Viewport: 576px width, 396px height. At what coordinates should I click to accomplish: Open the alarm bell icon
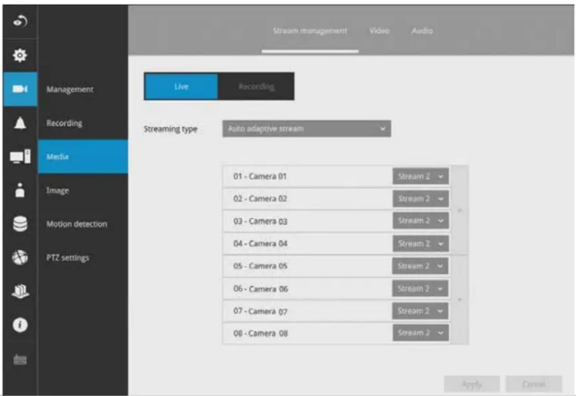[x=20, y=123]
